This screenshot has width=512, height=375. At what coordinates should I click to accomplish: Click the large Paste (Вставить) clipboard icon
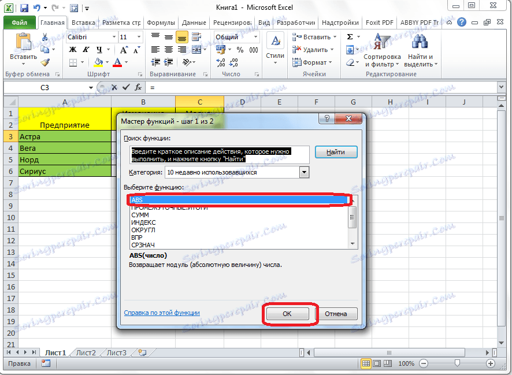point(23,42)
